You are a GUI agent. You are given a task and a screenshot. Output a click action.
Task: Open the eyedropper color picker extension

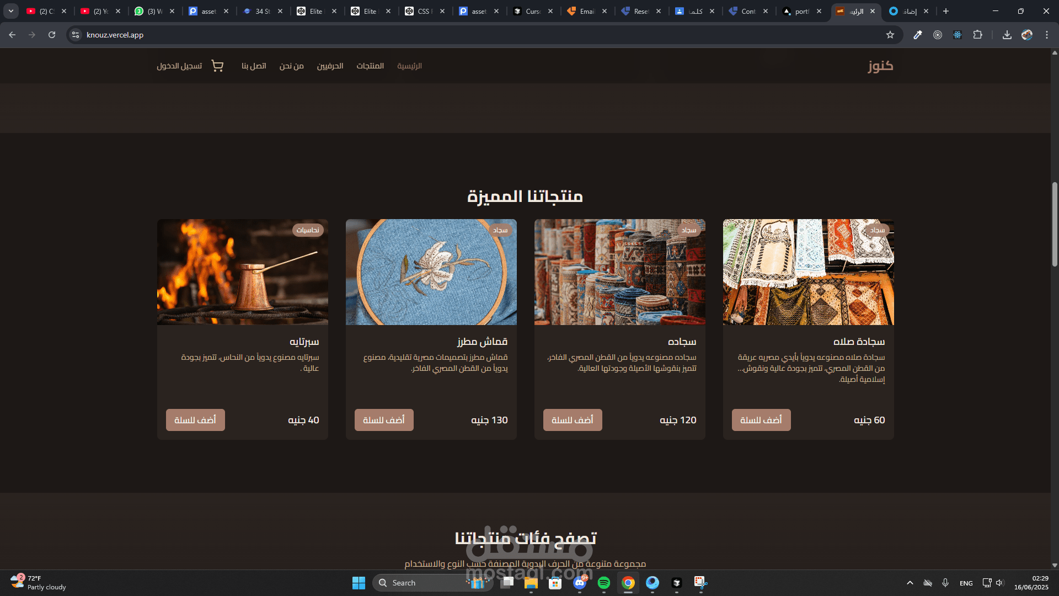pyautogui.click(x=917, y=35)
